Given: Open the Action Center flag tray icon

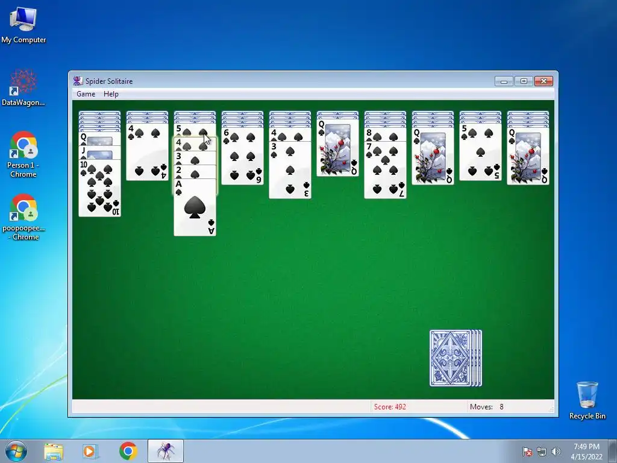Looking at the screenshot, I should 527,452.
